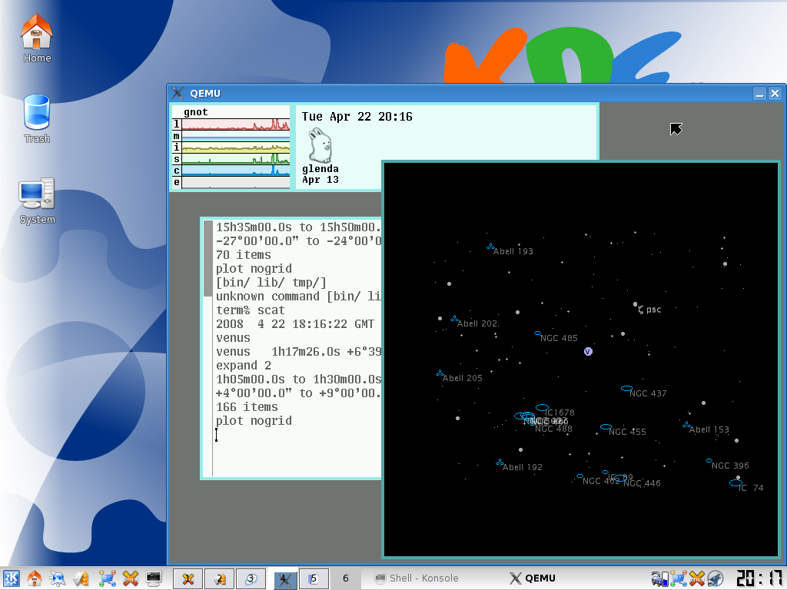Click the shark tray icon
Viewport: 787px width, 590px height.
716,578
